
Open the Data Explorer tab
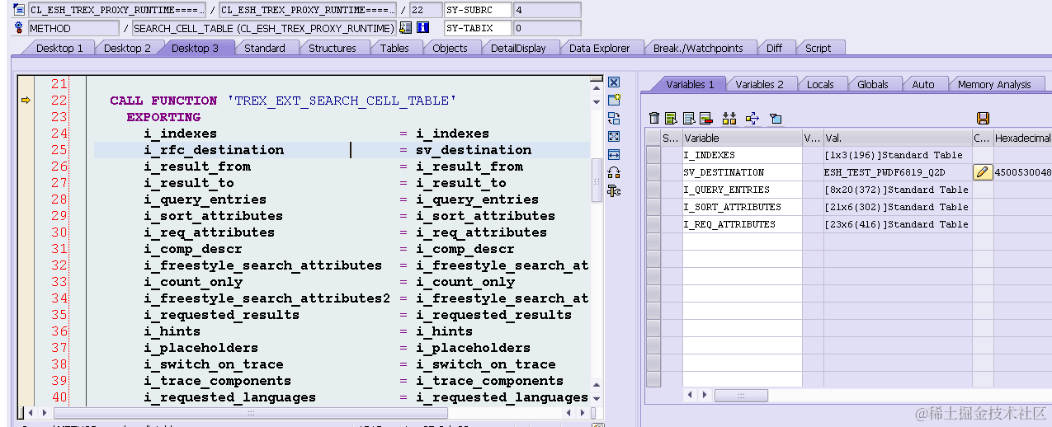599,48
